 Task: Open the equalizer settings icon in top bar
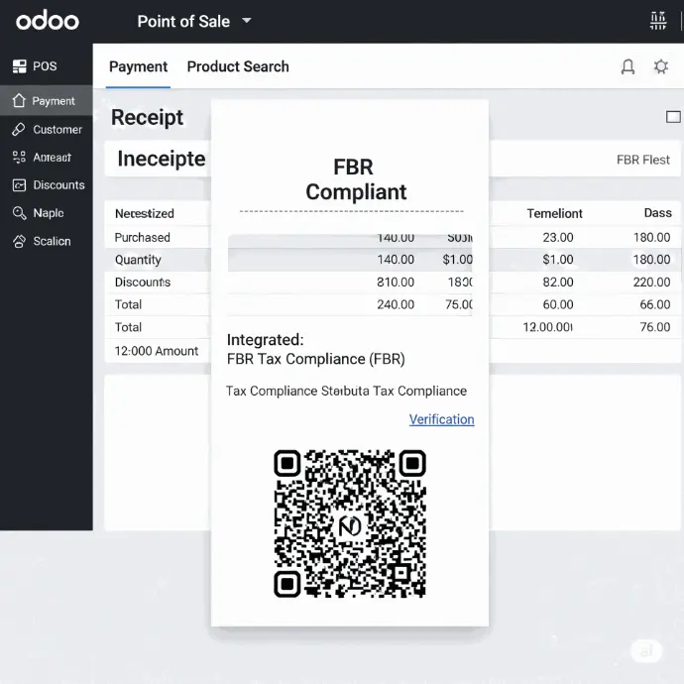(658, 21)
